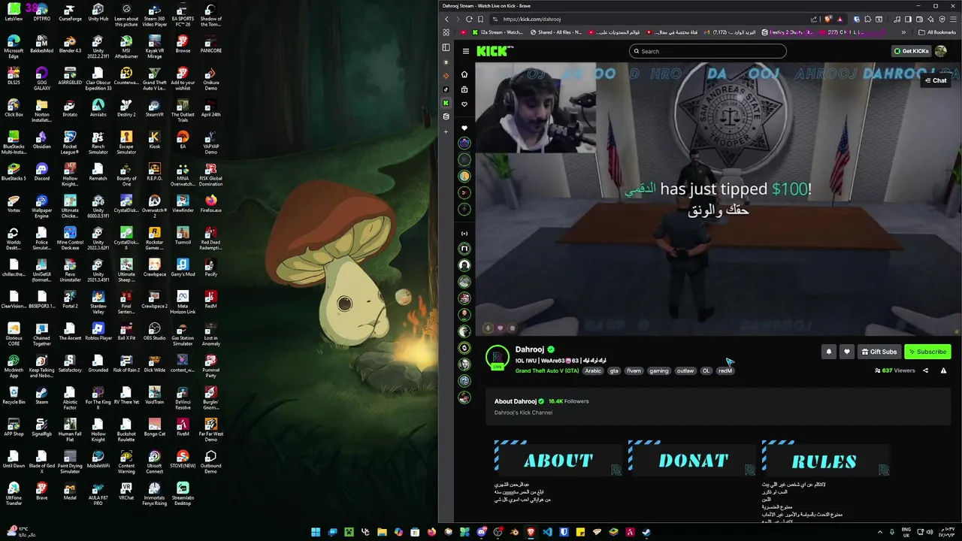
Task: Click the Kick Home icon in sidebar
Action: (x=464, y=74)
